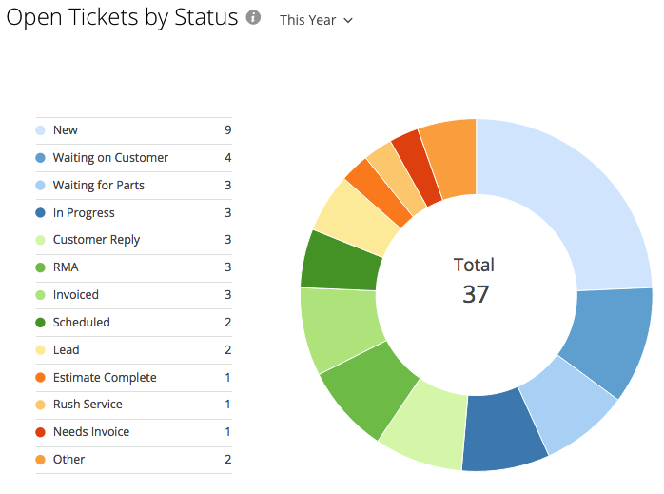Select the 'Lead' status label

(x=66, y=349)
